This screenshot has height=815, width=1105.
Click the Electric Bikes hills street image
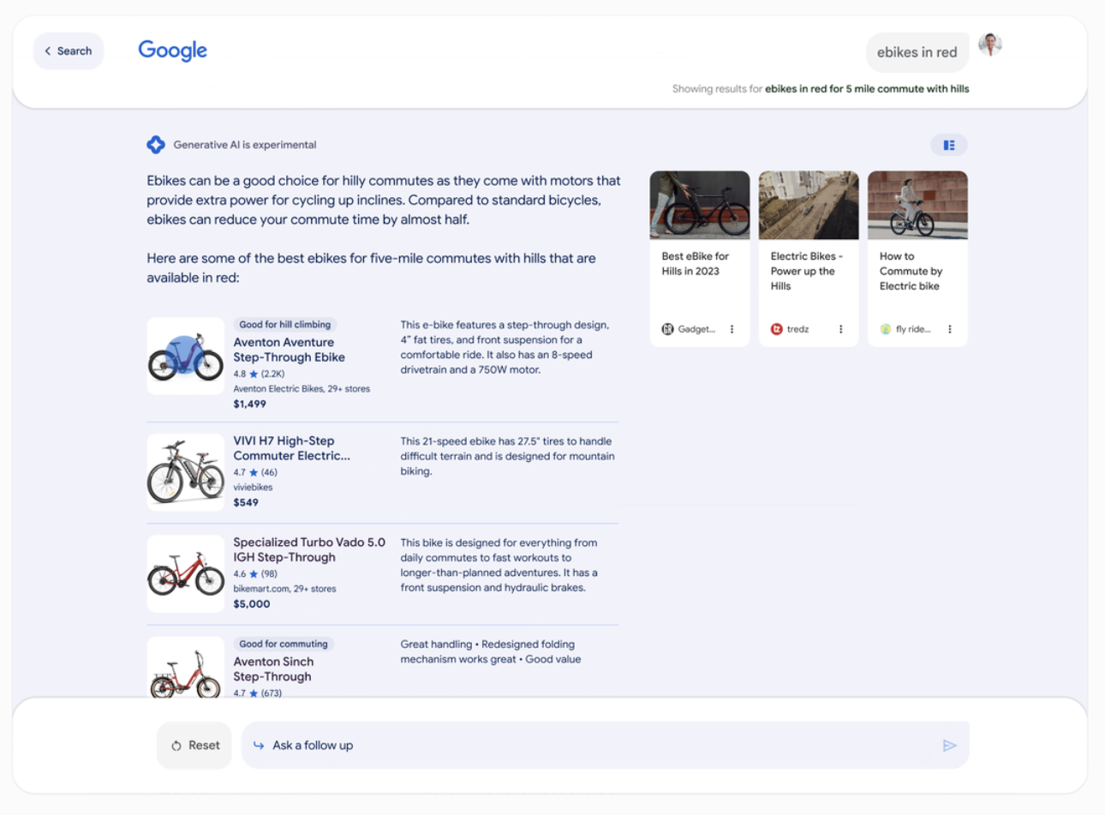click(809, 205)
